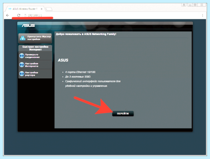
Task: Click the italic ASUS product title
Action: [x=63, y=60]
